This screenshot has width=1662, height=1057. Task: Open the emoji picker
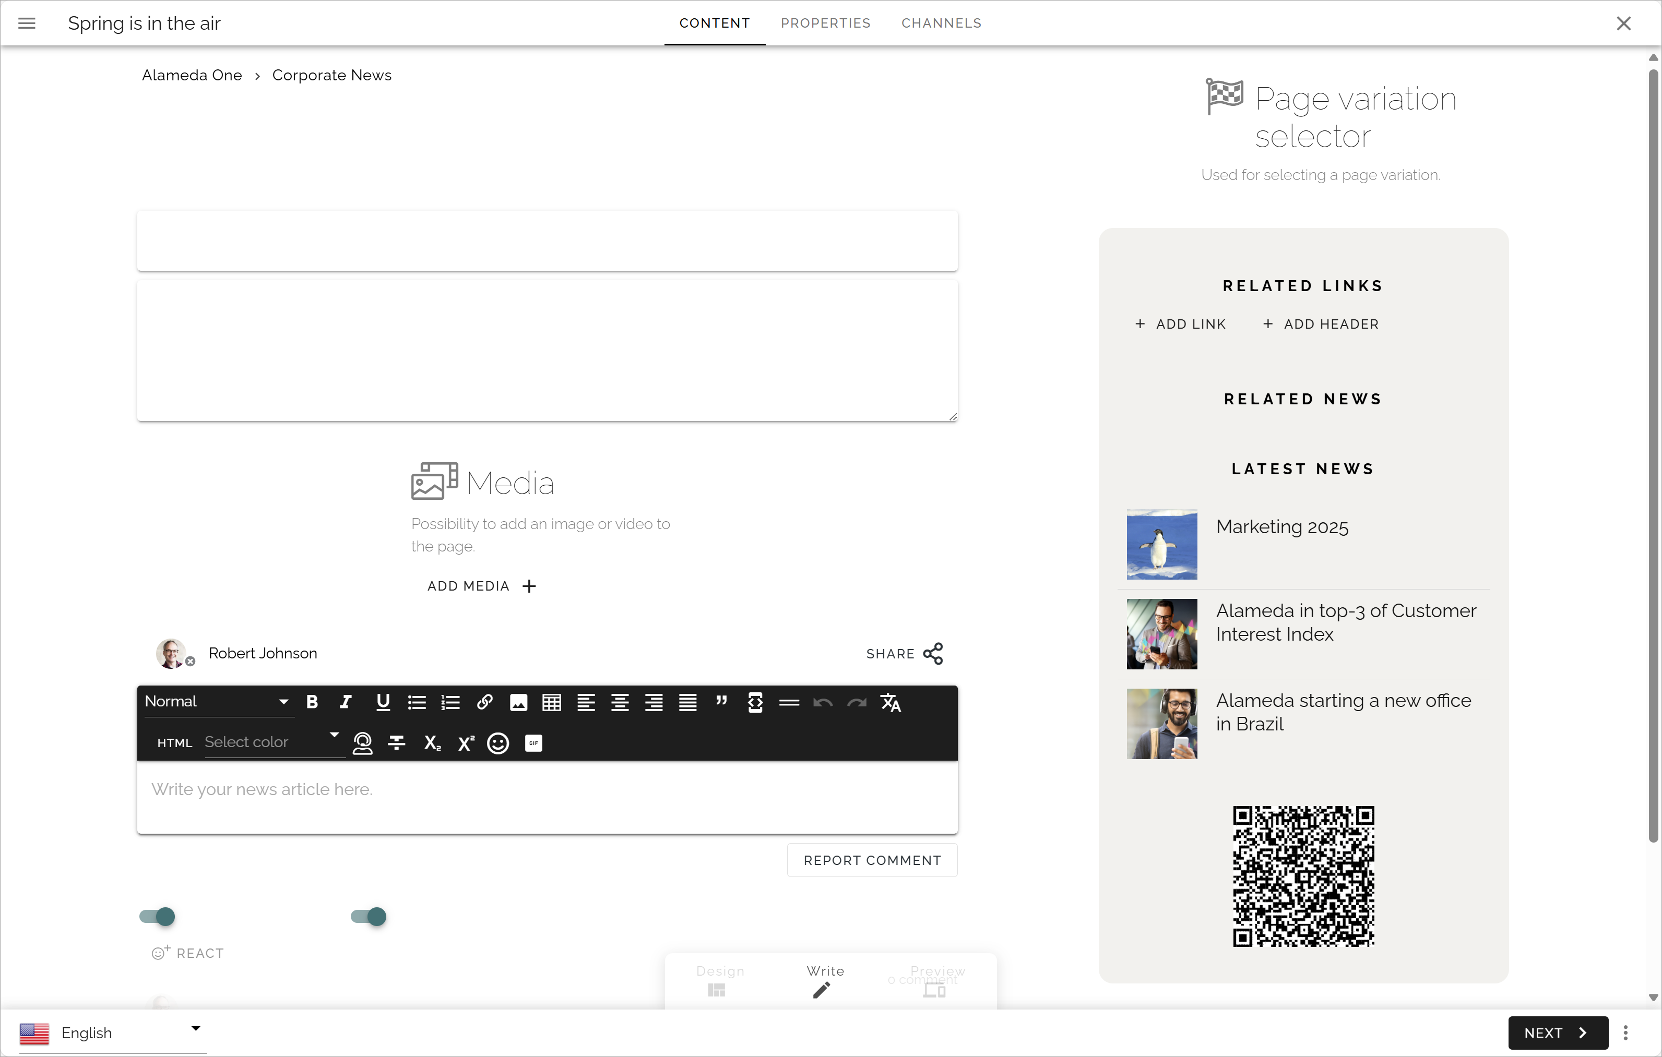point(497,743)
